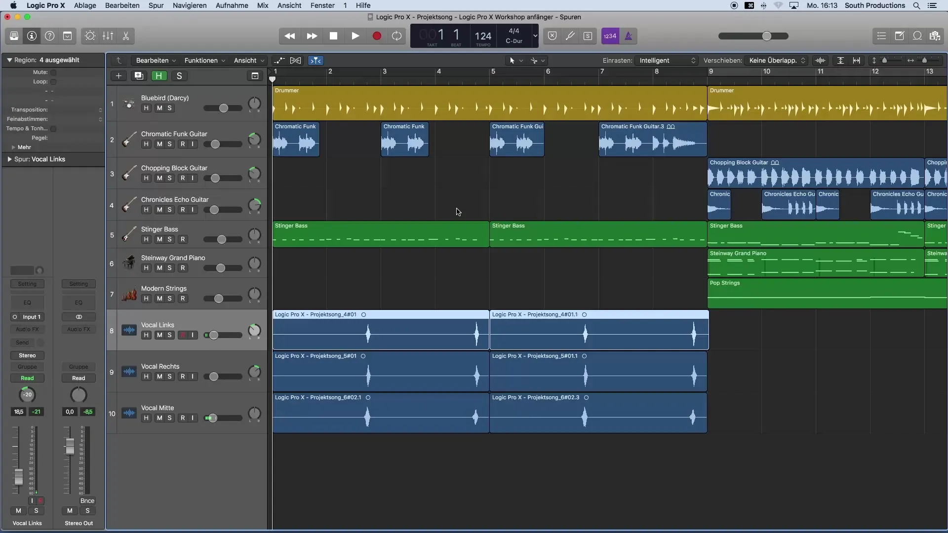Image resolution: width=948 pixels, height=533 pixels.
Task: Mute the Chromatic Funk Guitar track
Action: coord(159,144)
